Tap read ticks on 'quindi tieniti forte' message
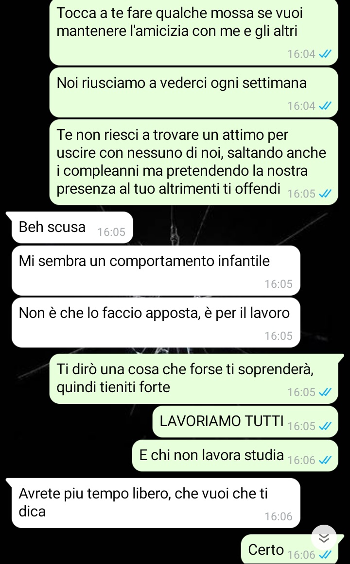The image size is (350, 564). (325, 392)
